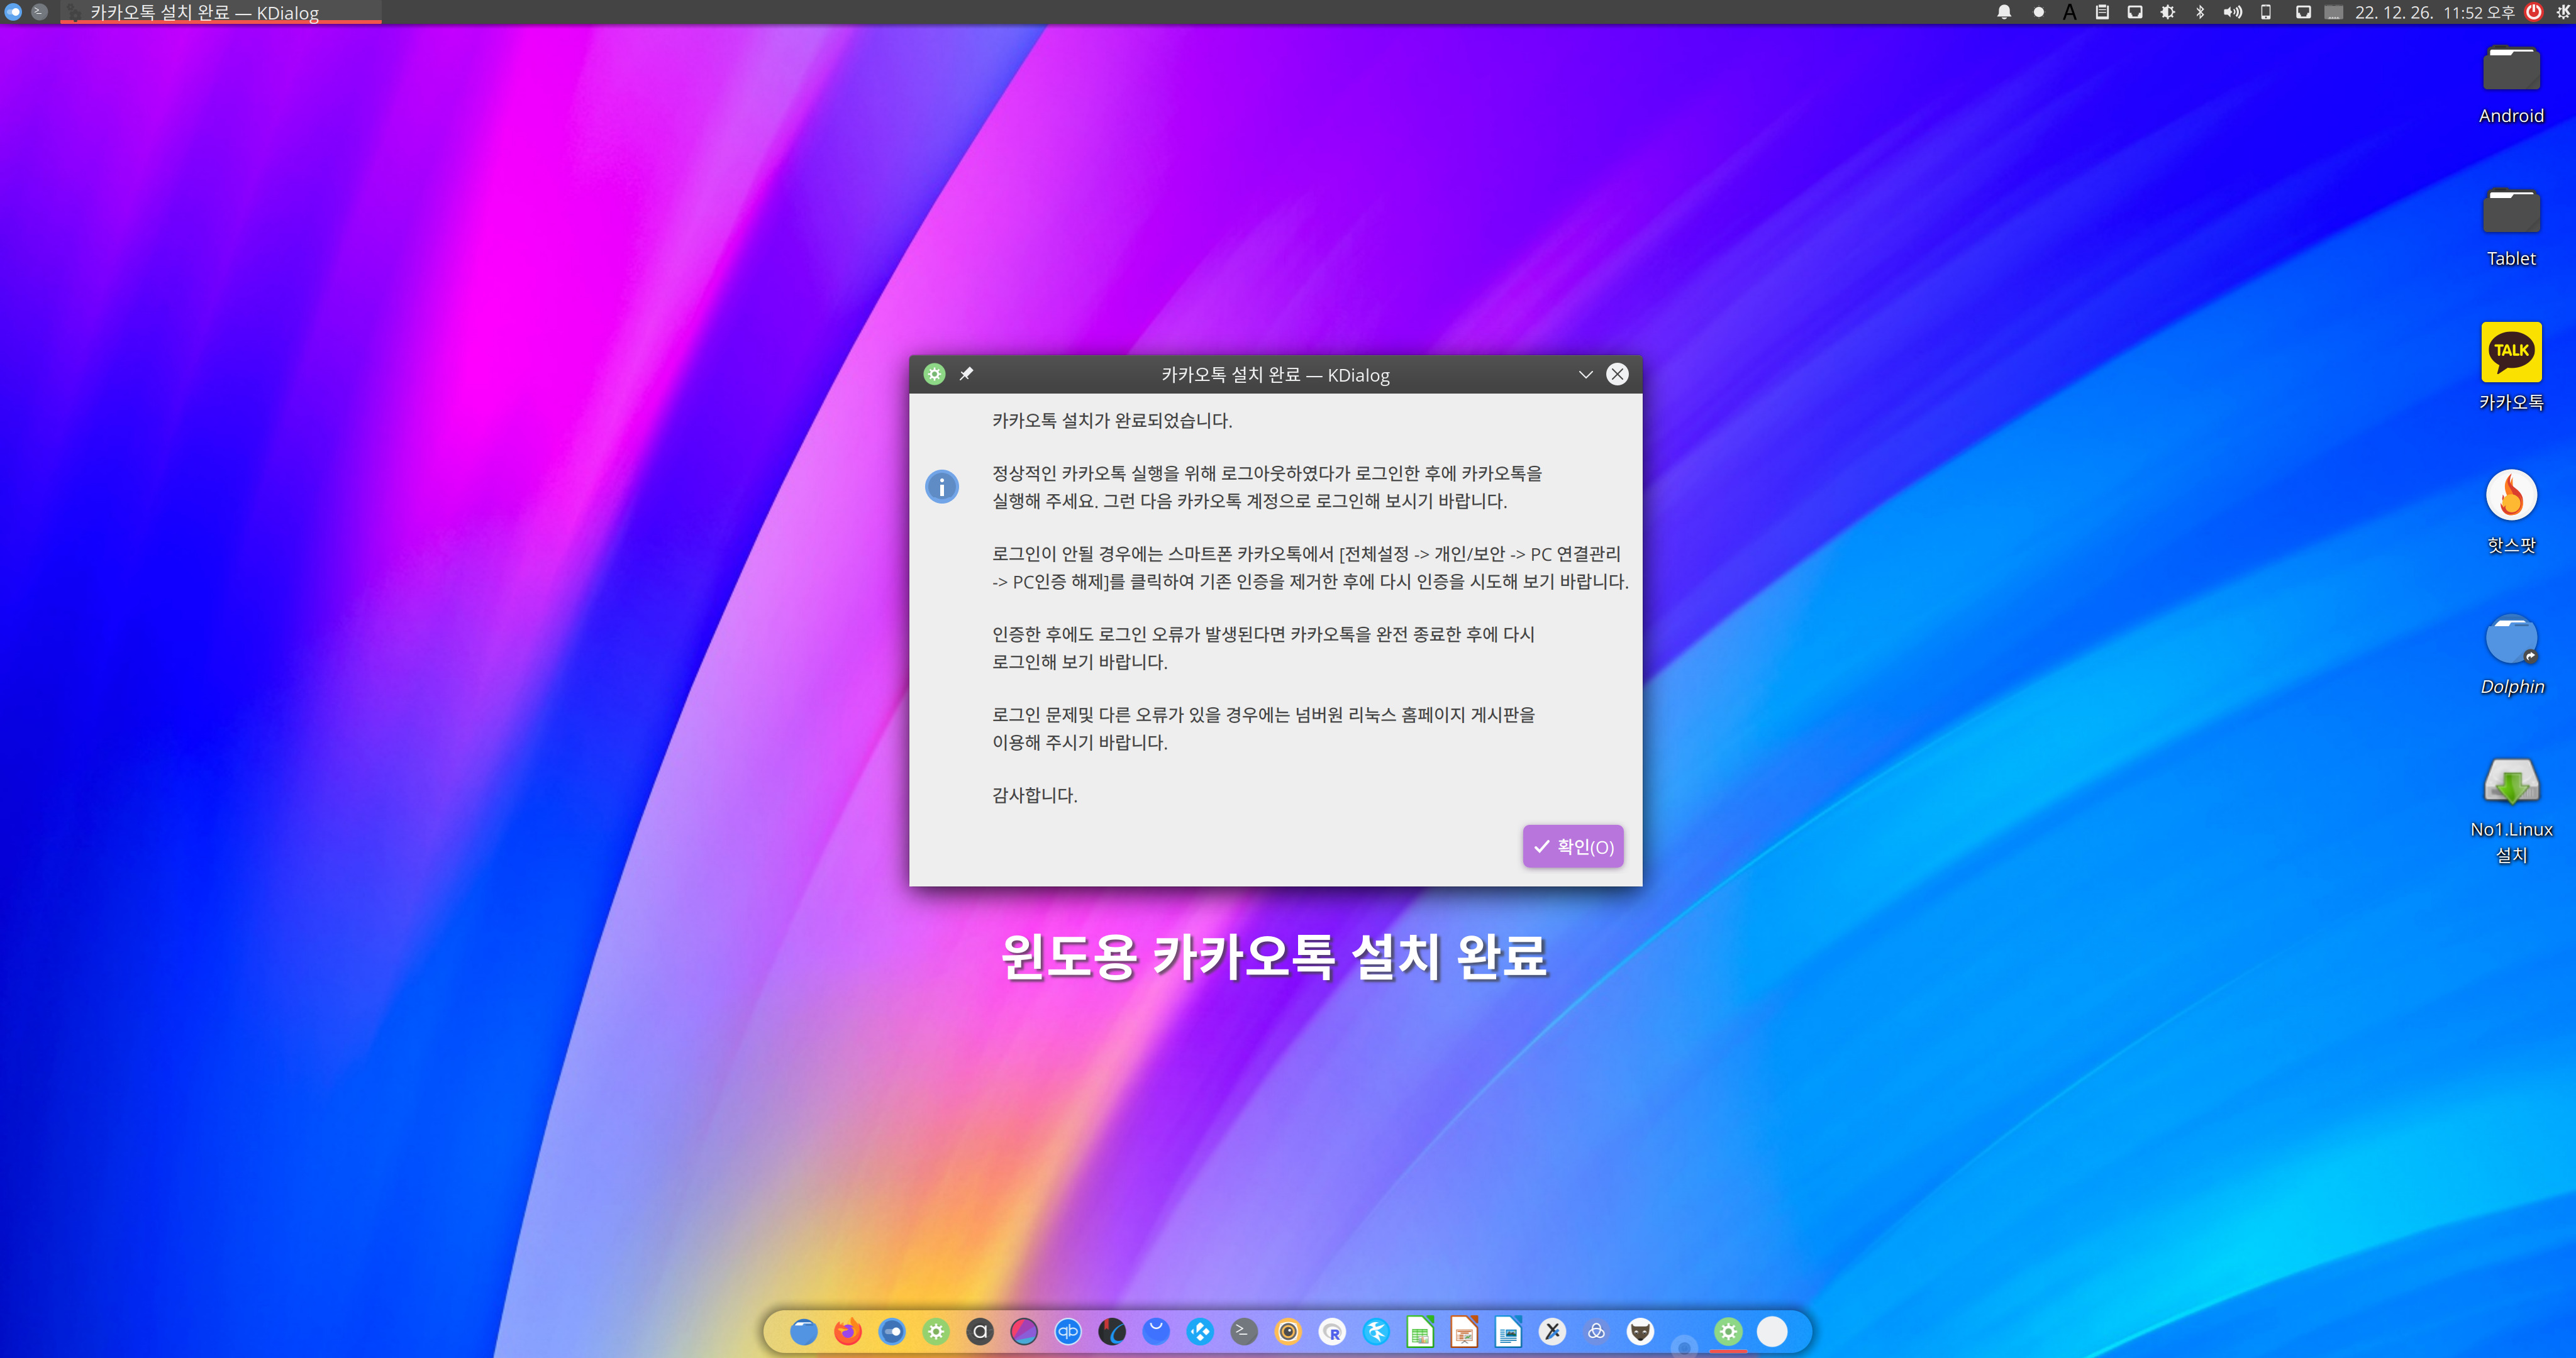Open brightness settings in system tray
This screenshot has height=1358, width=2576.
[x=2167, y=12]
